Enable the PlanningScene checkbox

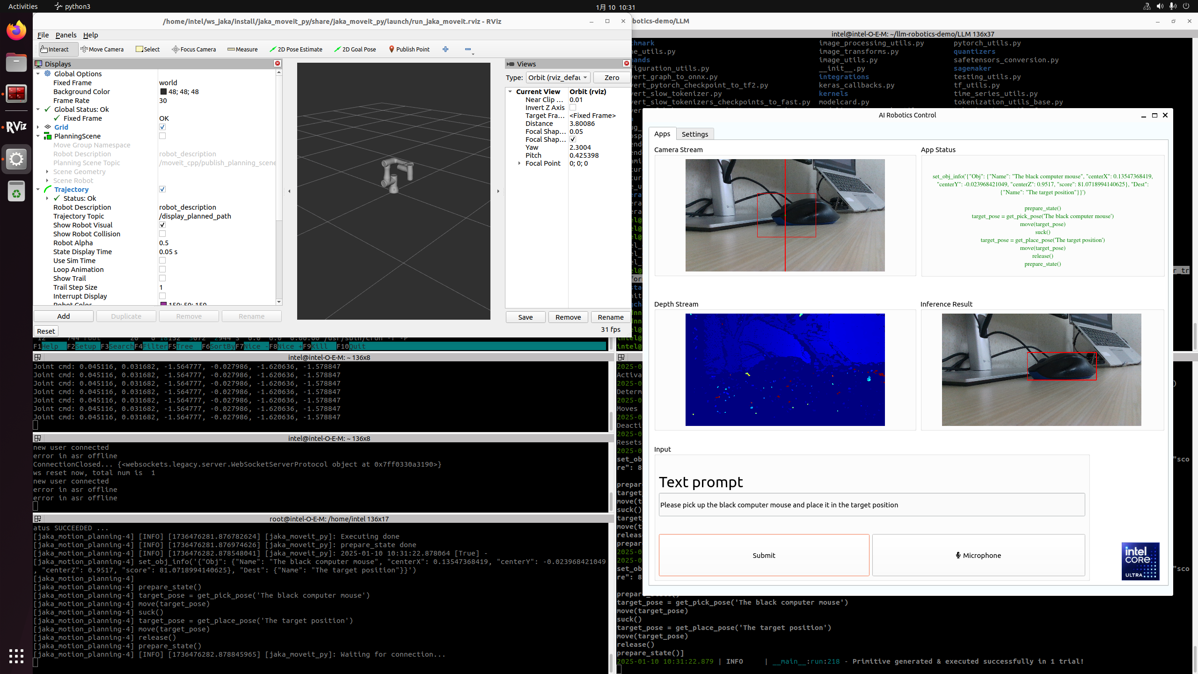162,136
